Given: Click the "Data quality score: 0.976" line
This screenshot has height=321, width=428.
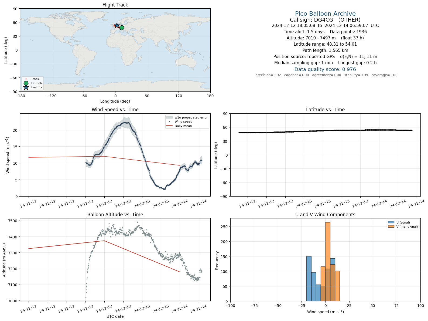Looking at the screenshot, I should [x=325, y=69].
